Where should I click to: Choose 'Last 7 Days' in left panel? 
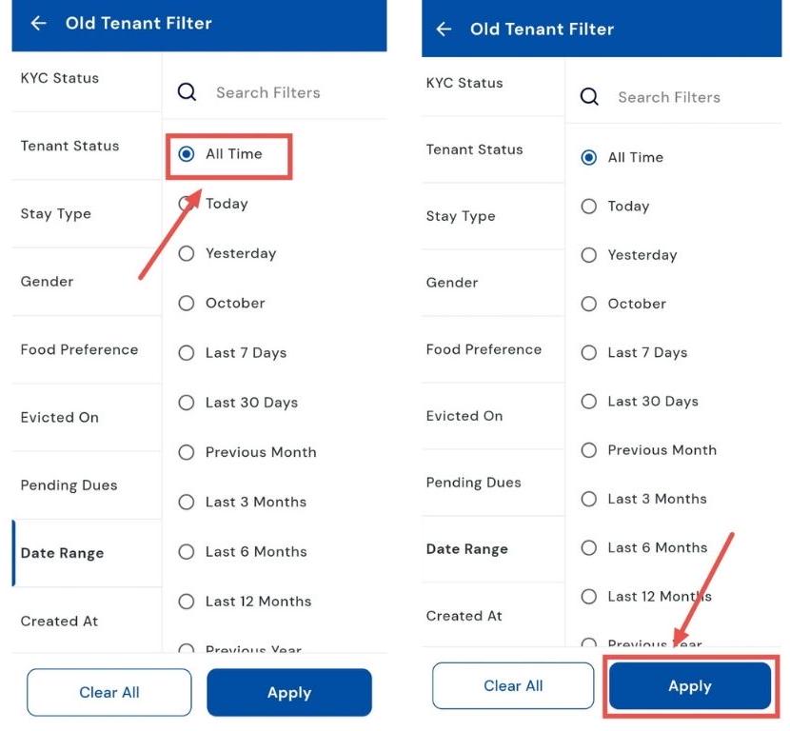tap(187, 352)
